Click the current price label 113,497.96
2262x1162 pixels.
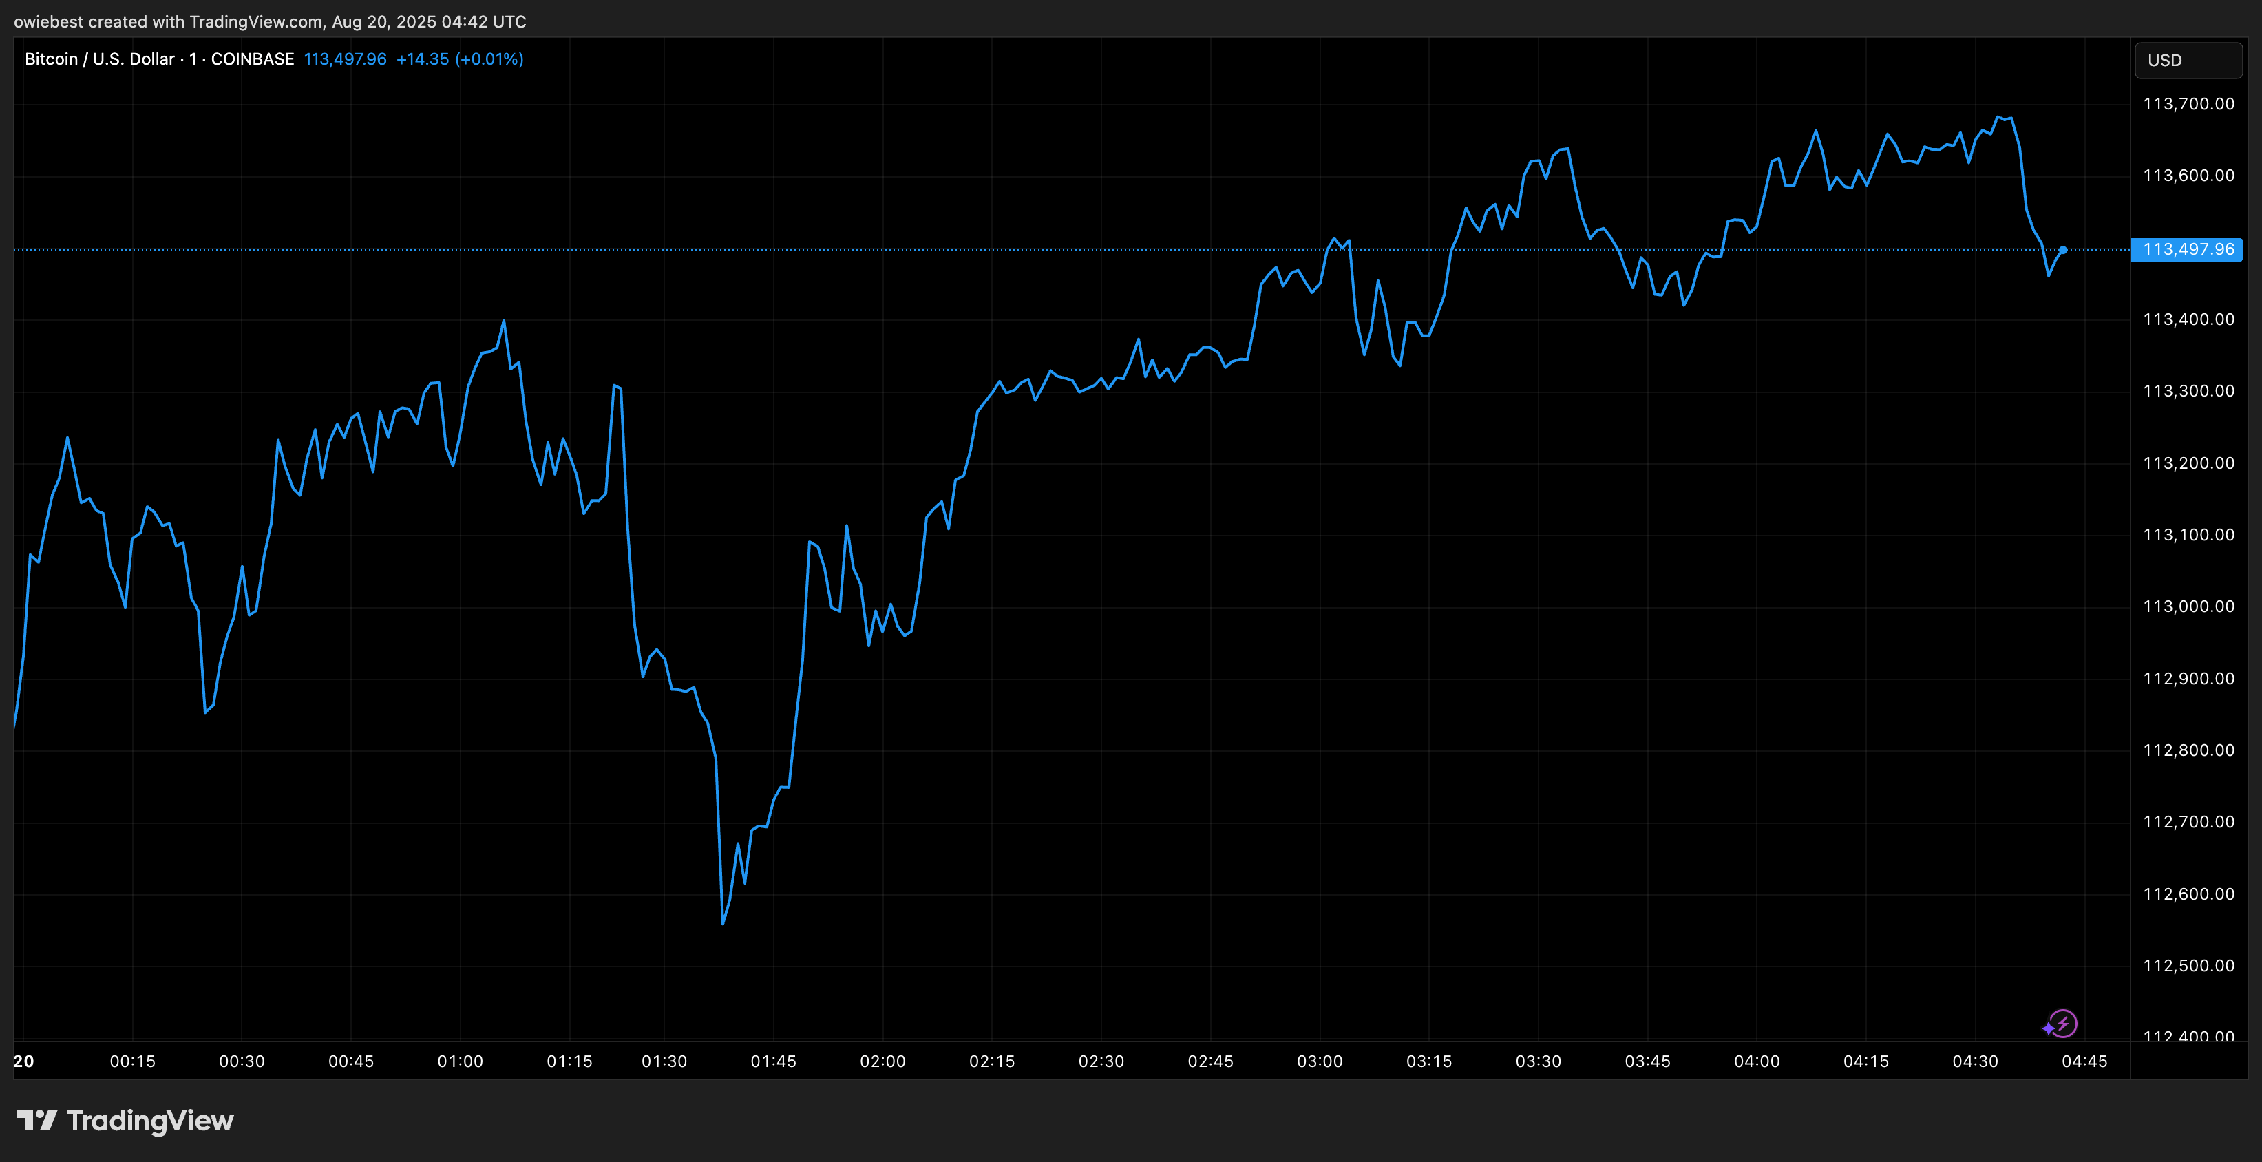(x=2188, y=249)
